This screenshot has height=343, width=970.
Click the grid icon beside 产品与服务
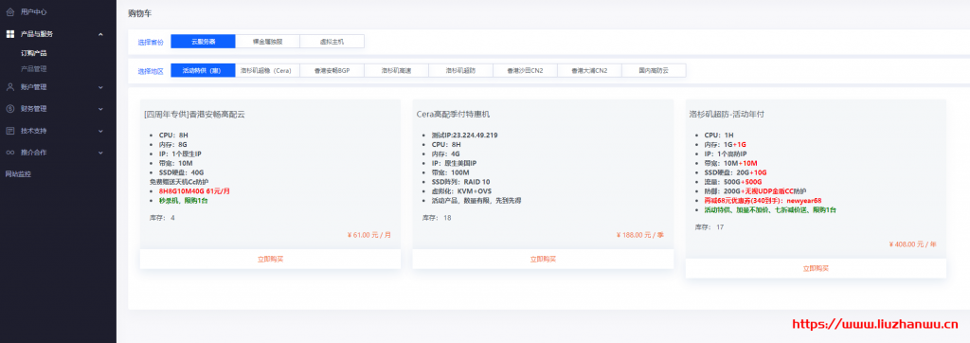pyautogui.click(x=9, y=34)
